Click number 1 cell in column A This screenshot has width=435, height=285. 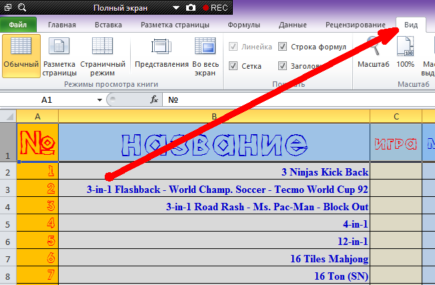[37, 171]
